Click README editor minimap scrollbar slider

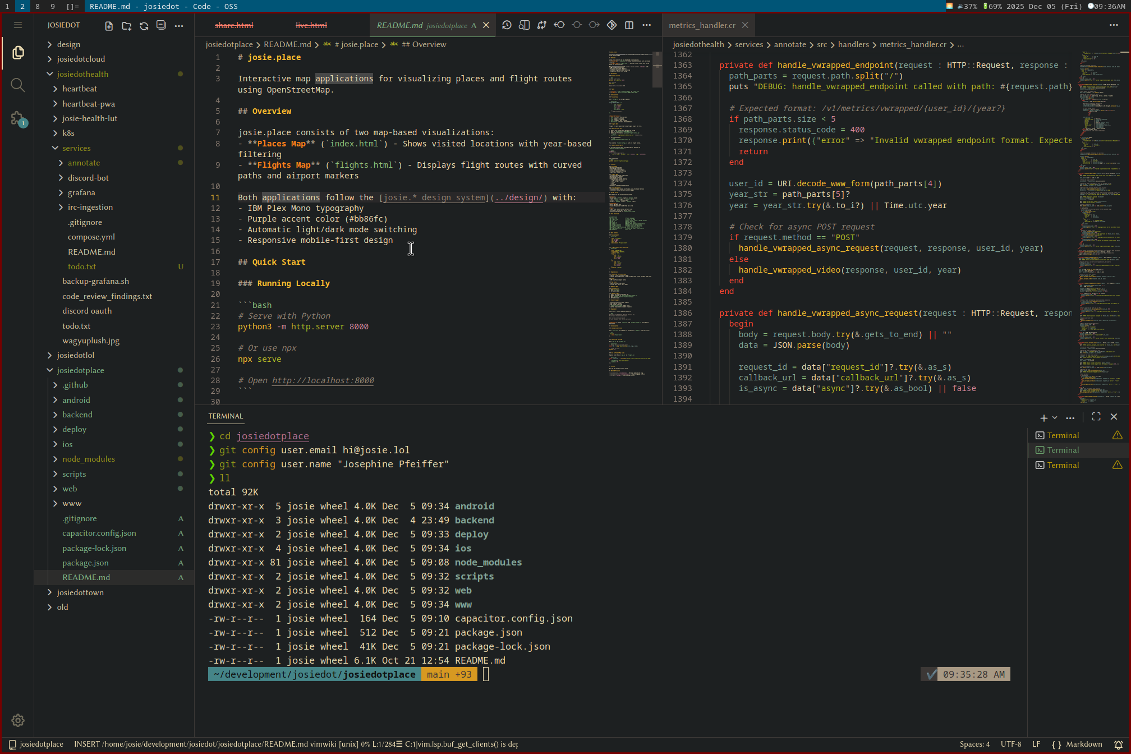[657, 70]
